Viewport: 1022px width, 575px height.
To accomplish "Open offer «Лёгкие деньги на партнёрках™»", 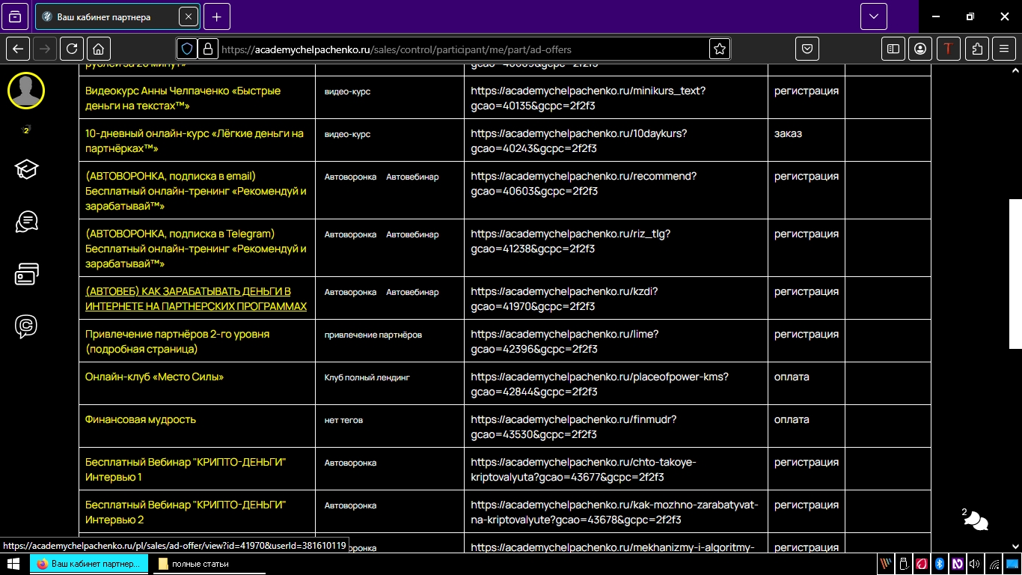I will pyautogui.click(x=195, y=141).
